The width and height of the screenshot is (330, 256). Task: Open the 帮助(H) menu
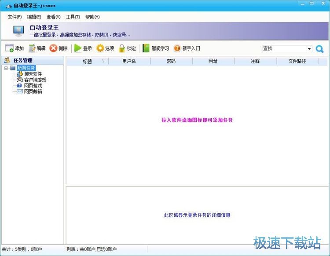point(92,17)
